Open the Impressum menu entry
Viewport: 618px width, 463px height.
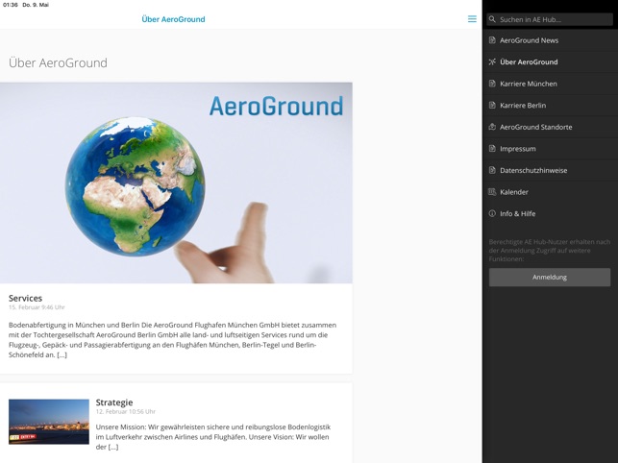550,149
